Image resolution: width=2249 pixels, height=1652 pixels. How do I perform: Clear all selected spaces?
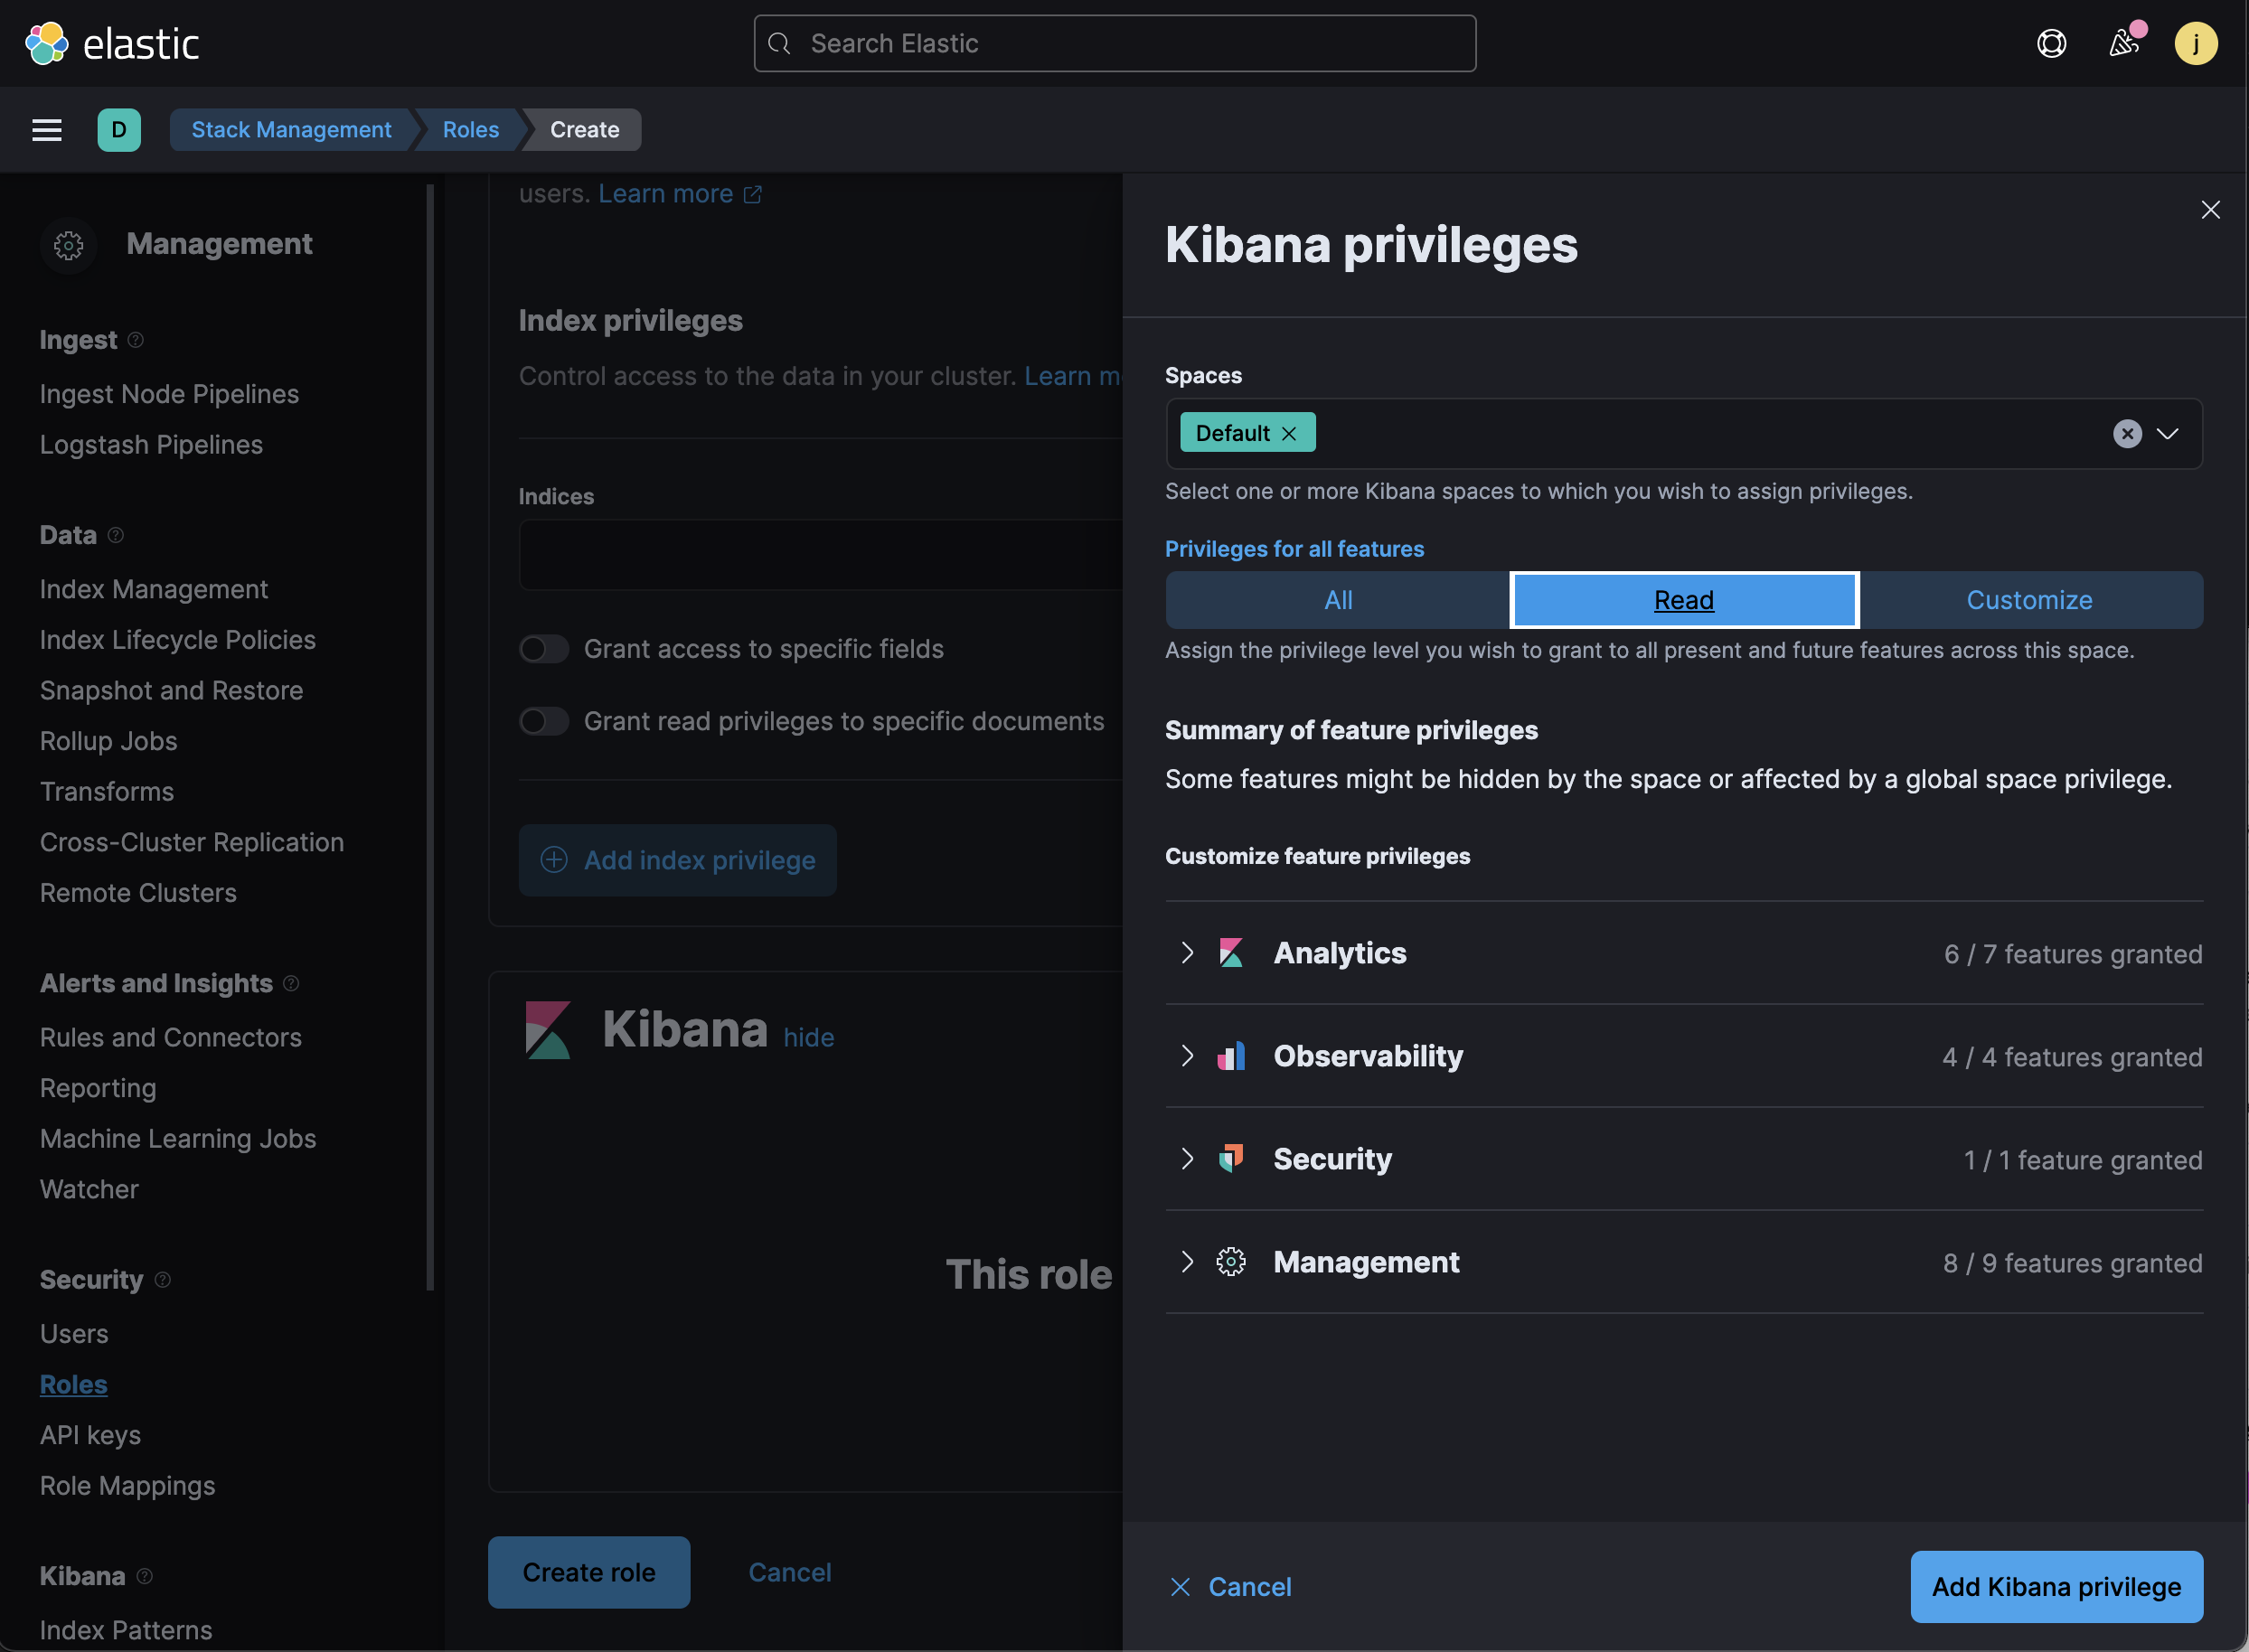point(2127,434)
